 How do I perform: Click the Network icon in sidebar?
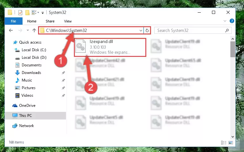click(x=15, y=126)
